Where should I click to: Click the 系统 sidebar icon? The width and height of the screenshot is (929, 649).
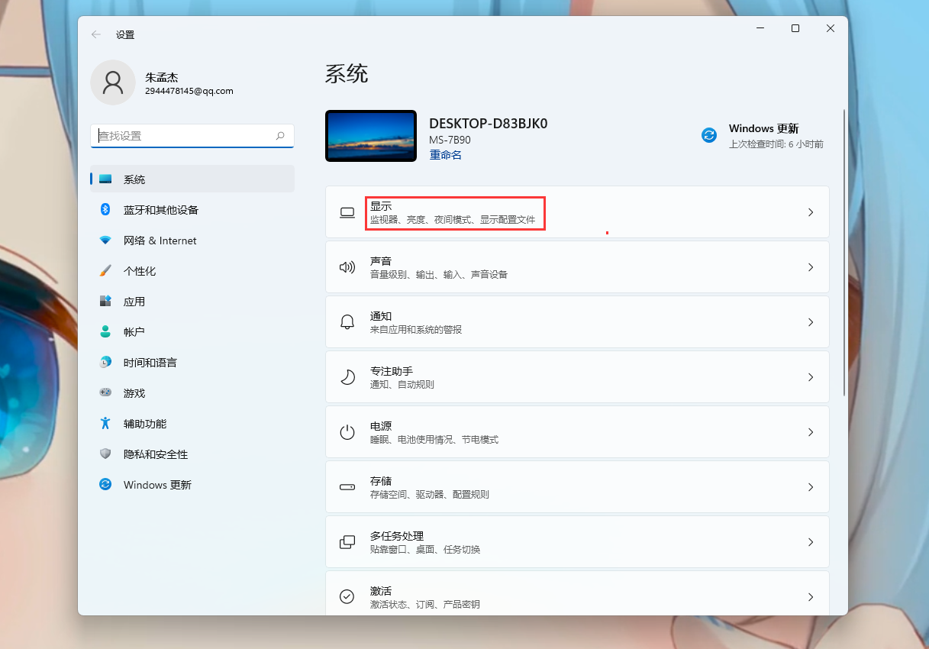[x=105, y=179]
